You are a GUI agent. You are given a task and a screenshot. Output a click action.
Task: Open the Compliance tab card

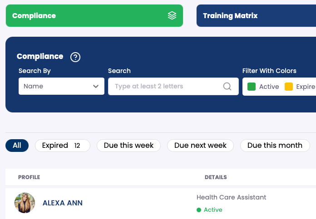(94, 16)
